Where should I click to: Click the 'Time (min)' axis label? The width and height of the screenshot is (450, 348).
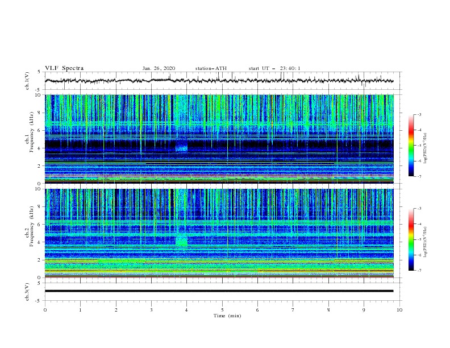[227, 316]
